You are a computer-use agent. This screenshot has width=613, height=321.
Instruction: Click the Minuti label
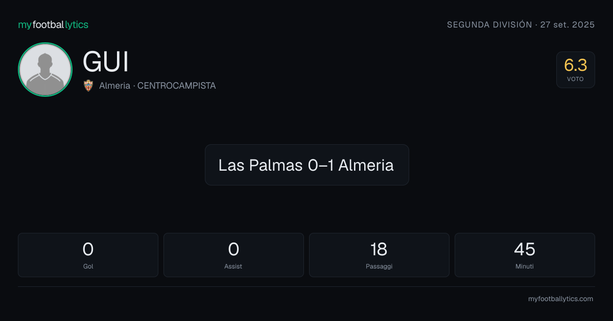525,266
